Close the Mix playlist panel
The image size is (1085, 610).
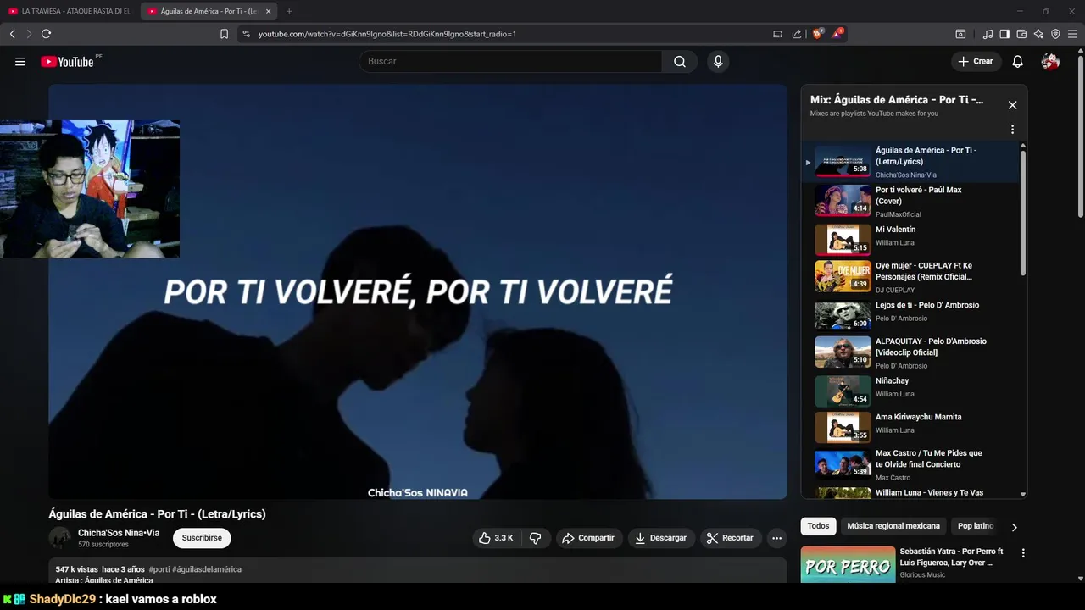[1012, 105]
